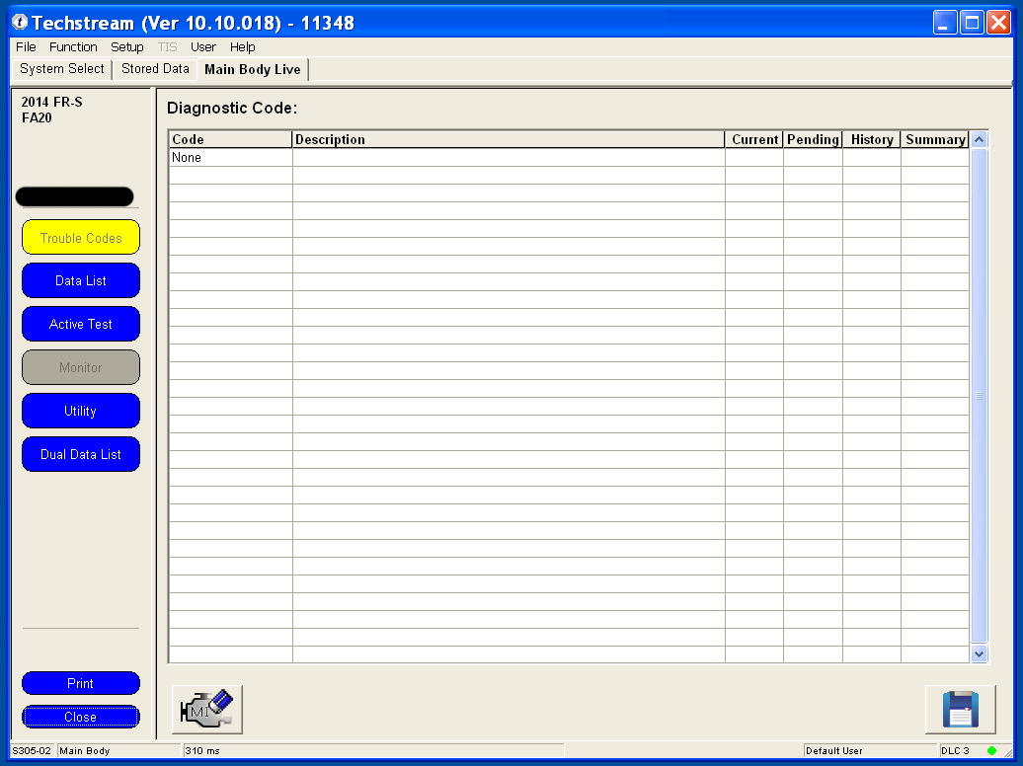1023x766 pixels.
Task: Click the Techstream app icon in title bar
Action: click(x=19, y=23)
